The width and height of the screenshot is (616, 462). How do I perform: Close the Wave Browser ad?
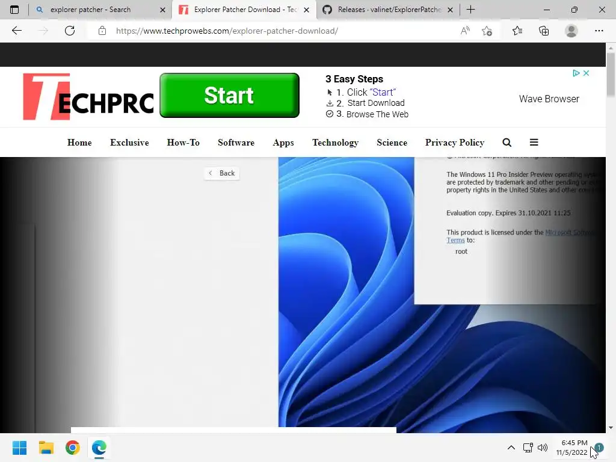pyautogui.click(x=586, y=73)
